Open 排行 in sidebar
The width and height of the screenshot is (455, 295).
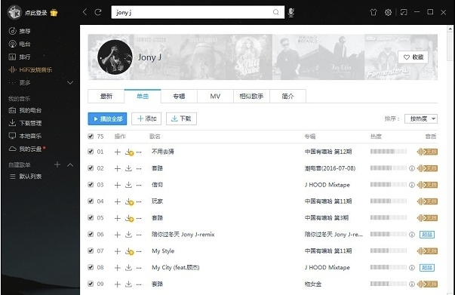click(x=20, y=57)
